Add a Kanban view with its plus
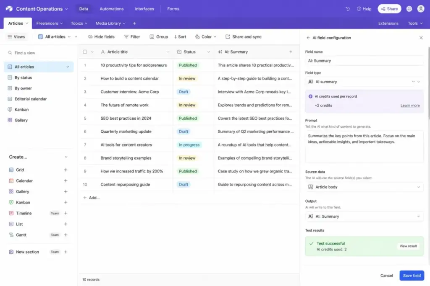430x286 pixels. [x=66, y=202]
